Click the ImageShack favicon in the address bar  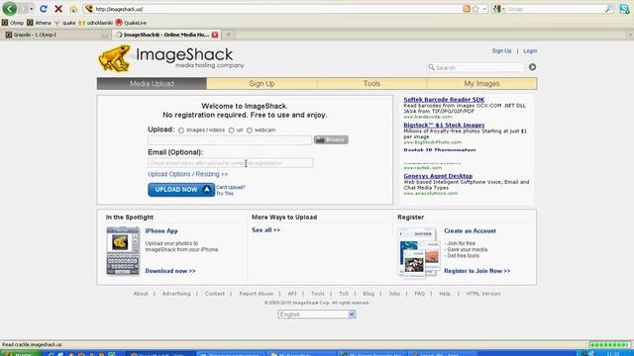click(x=89, y=9)
